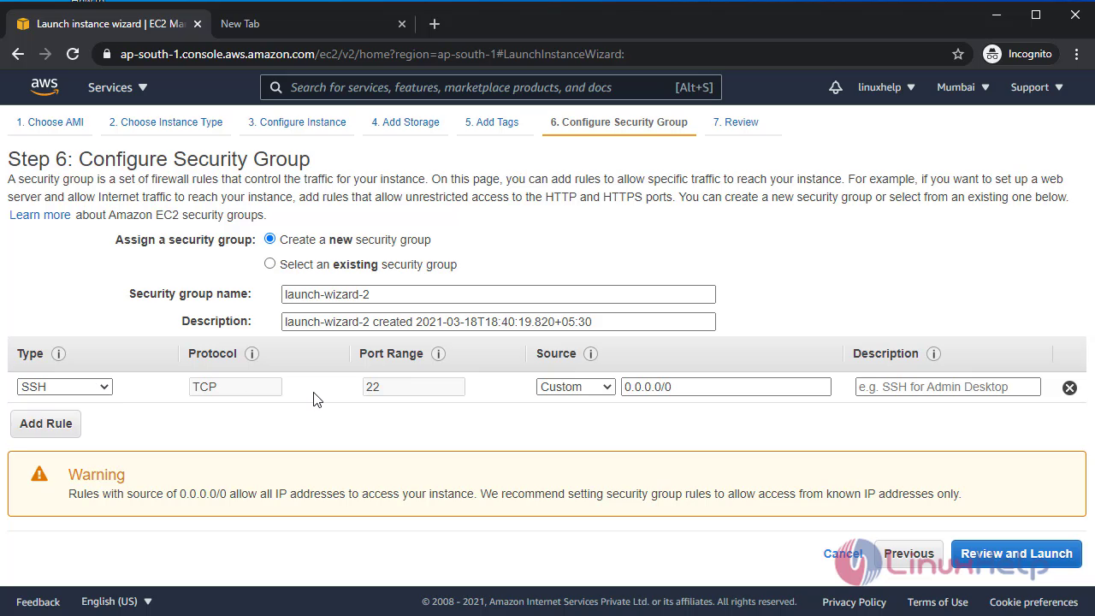Image resolution: width=1095 pixels, height=616 pixels.
Task: Open the Mumbai region dropdown
Action: click(963, 87)
